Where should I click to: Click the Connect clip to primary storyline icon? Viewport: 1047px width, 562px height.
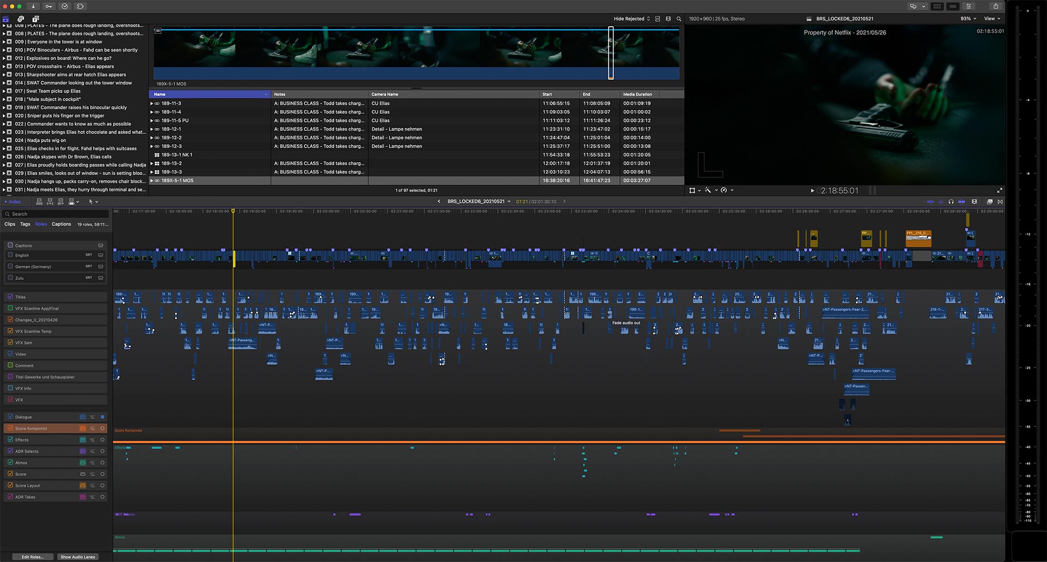[39, 201]
